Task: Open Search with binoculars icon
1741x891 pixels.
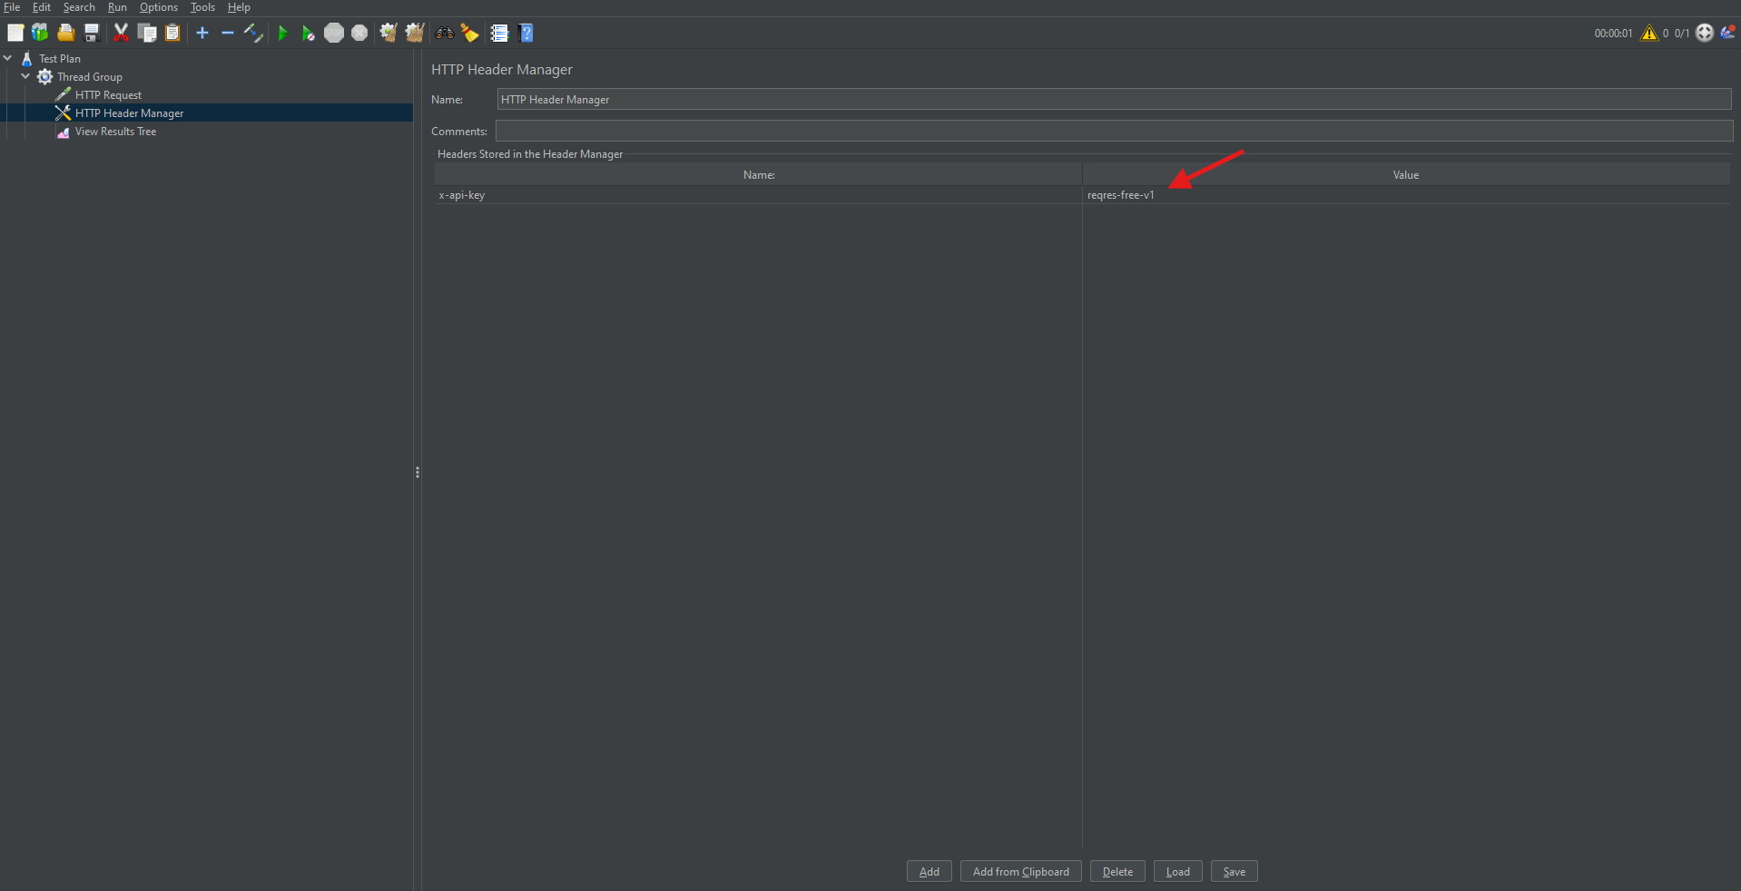Action: [x=445, y=33]
